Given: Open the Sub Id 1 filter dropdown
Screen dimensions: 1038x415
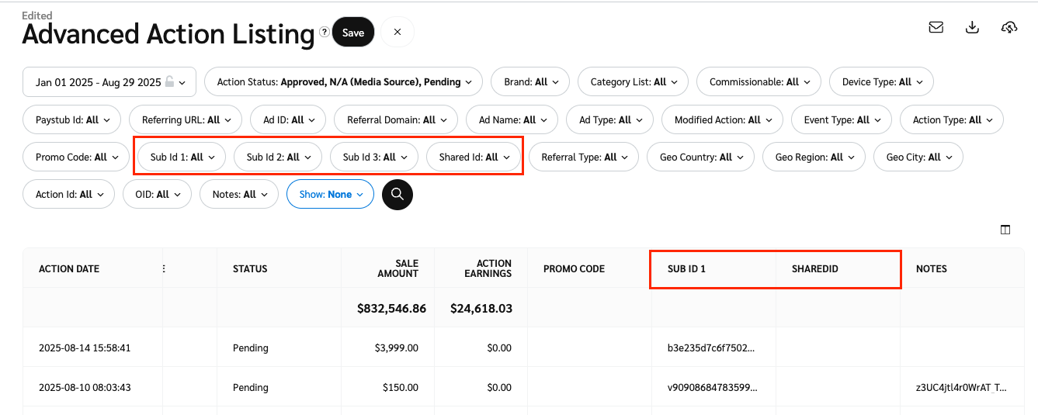Looking at the screenshot, I should (x=182, y=157).
